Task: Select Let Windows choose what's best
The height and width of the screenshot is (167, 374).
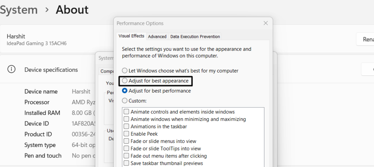Action: pyautogui.click(x=125, y=70)
